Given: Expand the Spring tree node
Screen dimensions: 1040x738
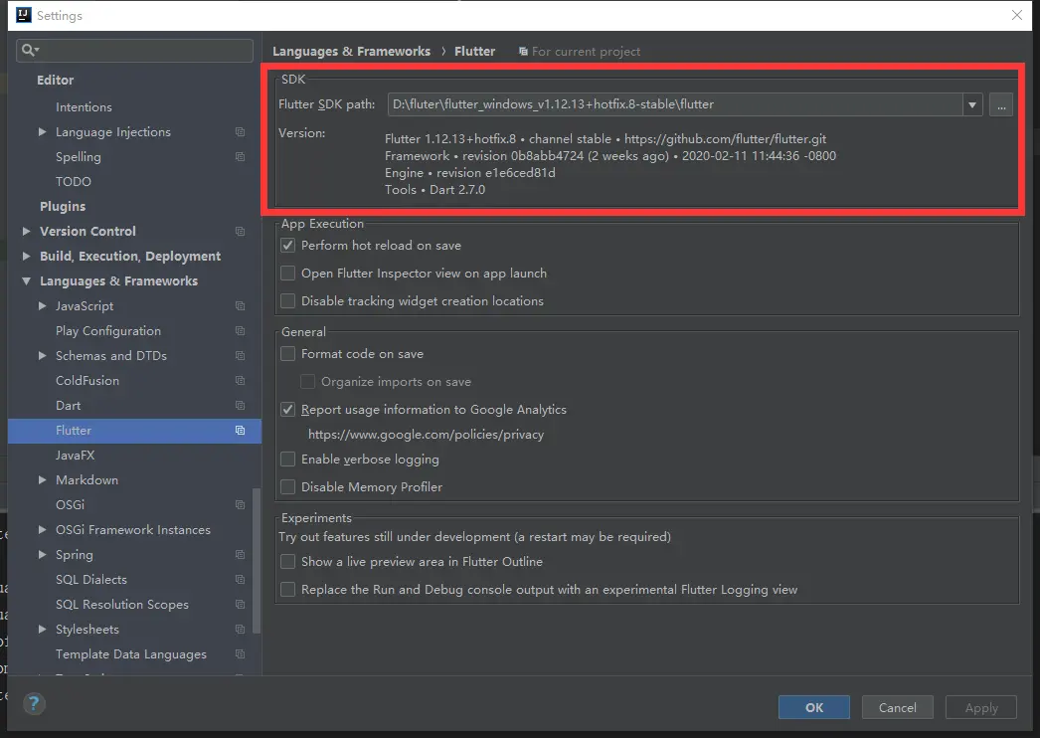Looking at the screenshot, I should 43,555.
